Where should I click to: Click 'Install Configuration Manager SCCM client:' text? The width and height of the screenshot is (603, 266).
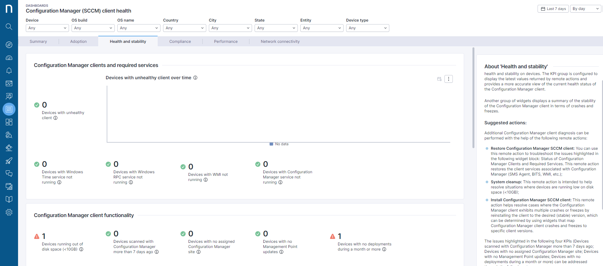(531, 200)
